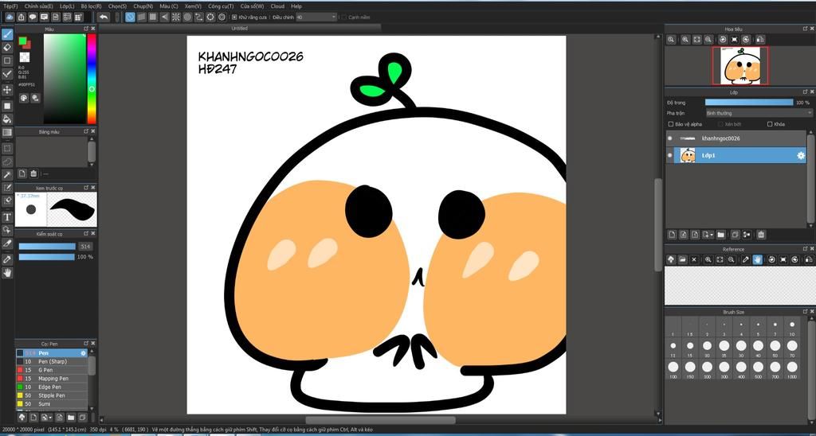Toggle the Cạnh mềm checkbox
The height and width of the screenshot is (436, 816).
[x=344, y=18]
